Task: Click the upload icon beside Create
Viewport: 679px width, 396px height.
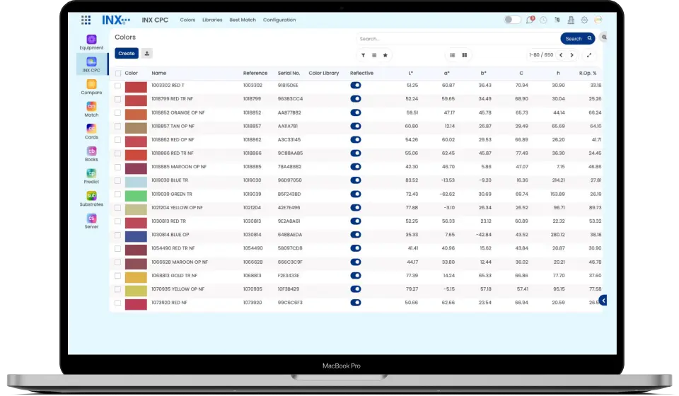Action: coord(146,53)
